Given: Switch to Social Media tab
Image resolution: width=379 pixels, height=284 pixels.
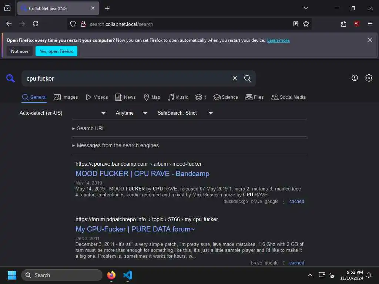Looking at the screenshot, I should pyautogui.click(x=288, y=97).
